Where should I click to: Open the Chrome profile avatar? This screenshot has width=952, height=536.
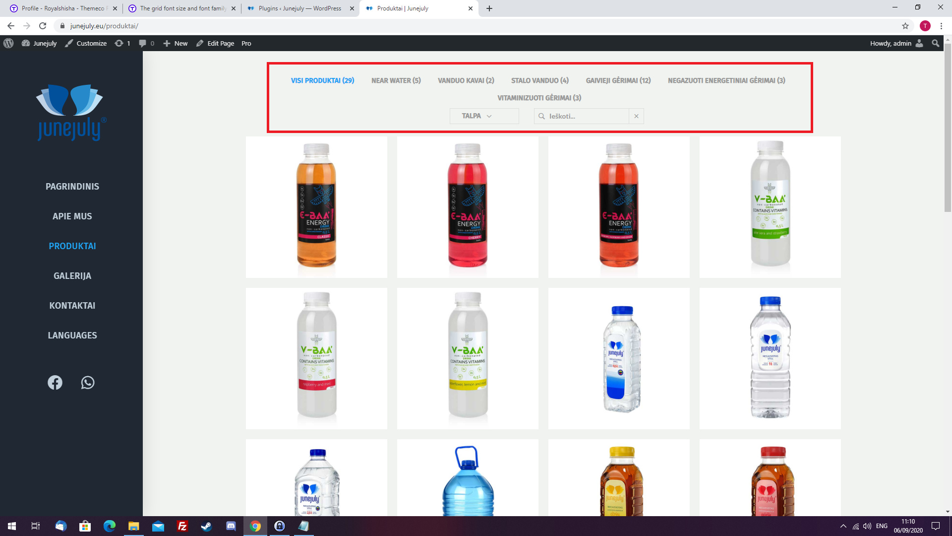[925, 26]
